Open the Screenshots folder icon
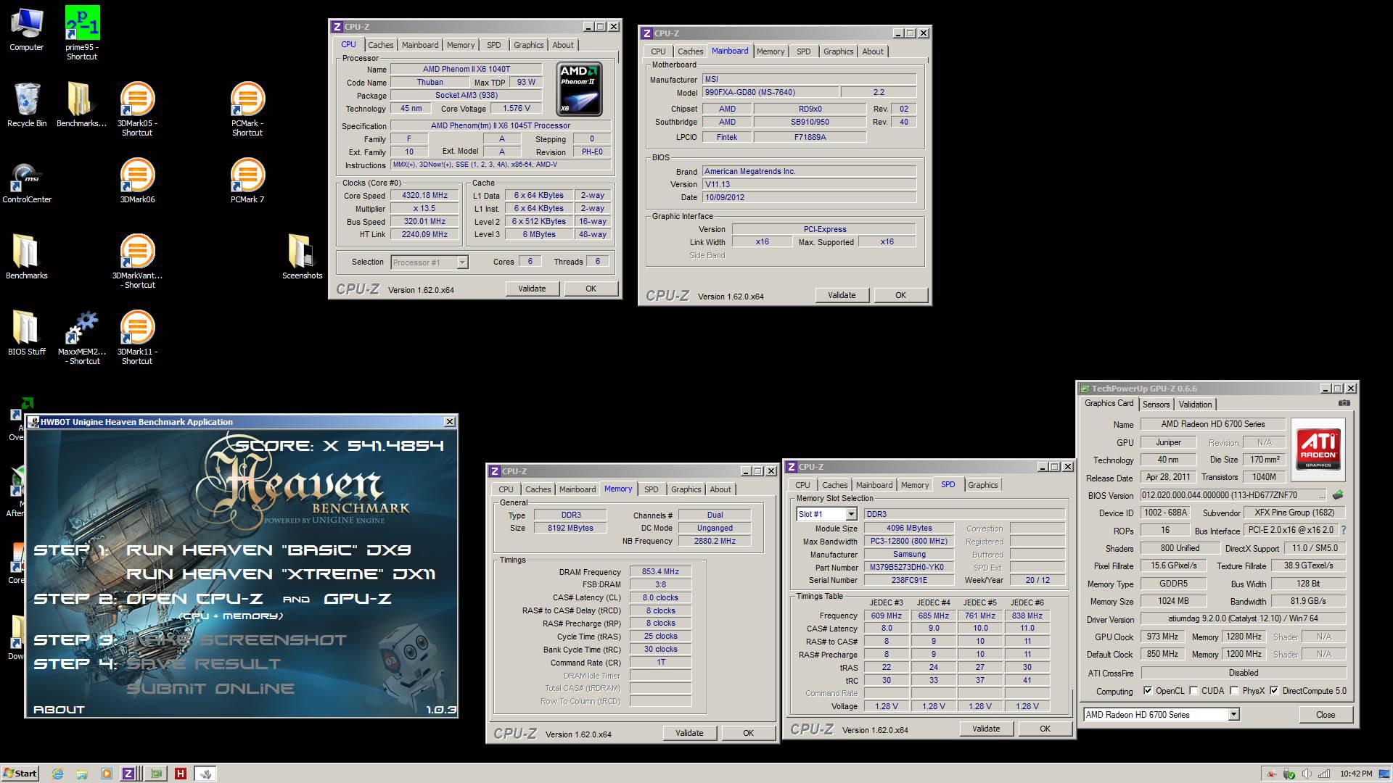Screen dimensions: 1393x783 (x=302, y=257)
